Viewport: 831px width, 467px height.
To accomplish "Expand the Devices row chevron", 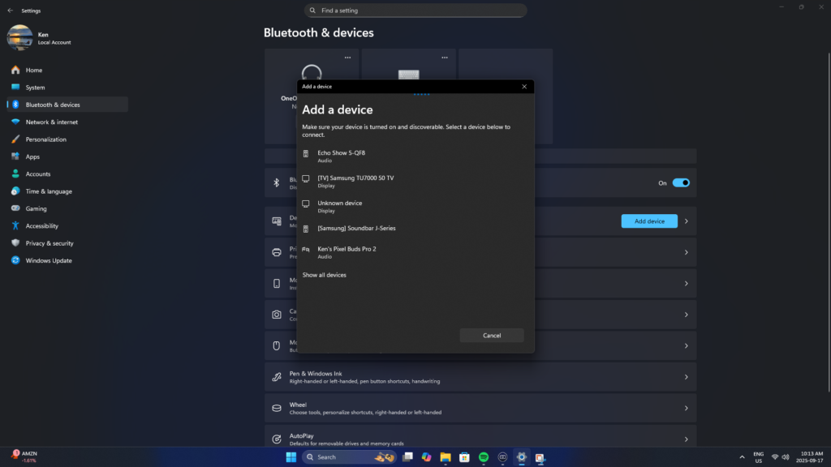I will click(686, 221).
